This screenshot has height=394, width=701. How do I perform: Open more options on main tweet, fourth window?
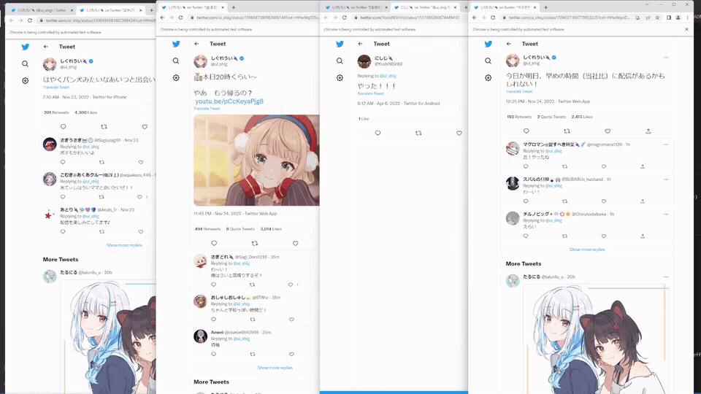click(x=666, y=58)
